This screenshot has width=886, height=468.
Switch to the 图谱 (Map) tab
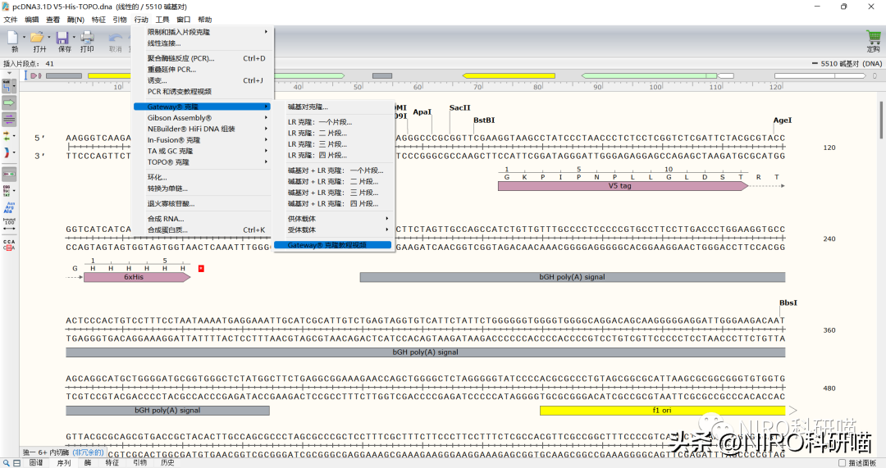point(36,463)
